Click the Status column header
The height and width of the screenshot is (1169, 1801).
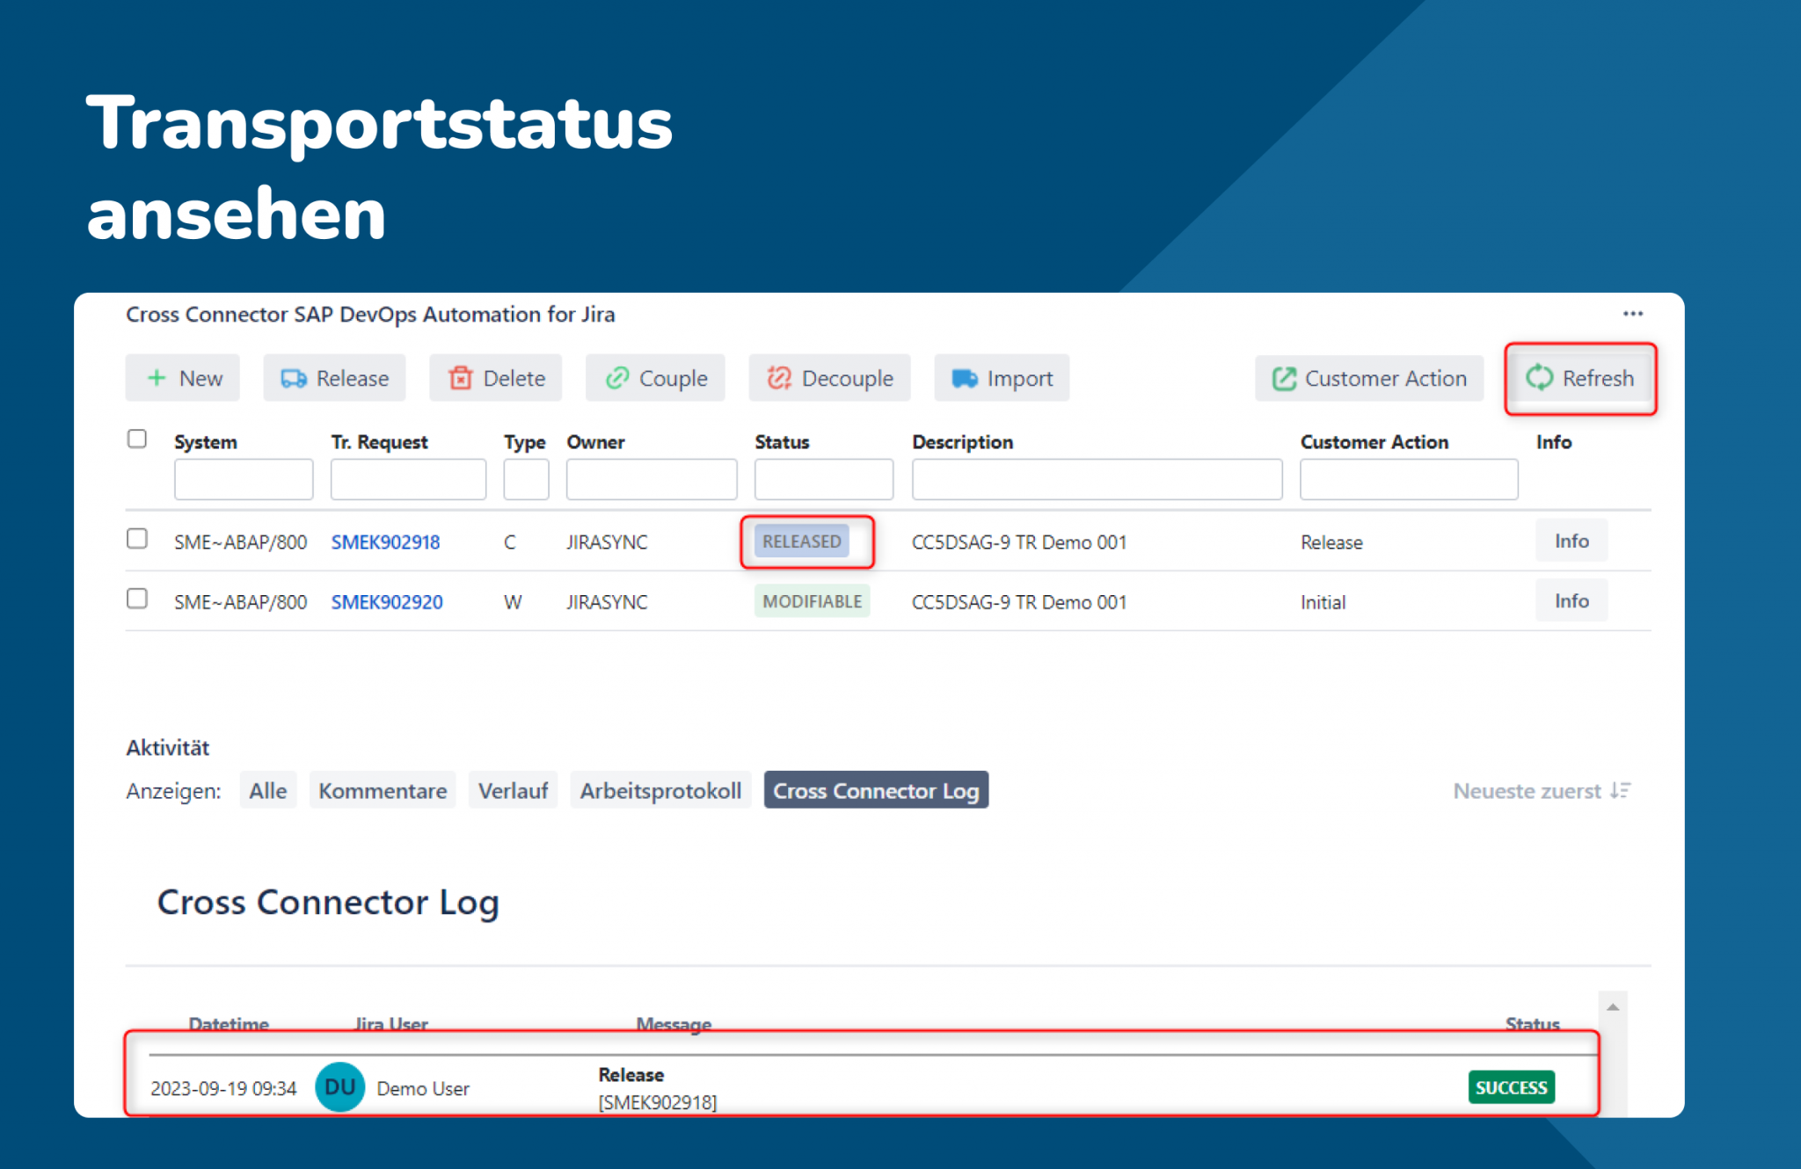pyautogui.click(x=782, y=442)
